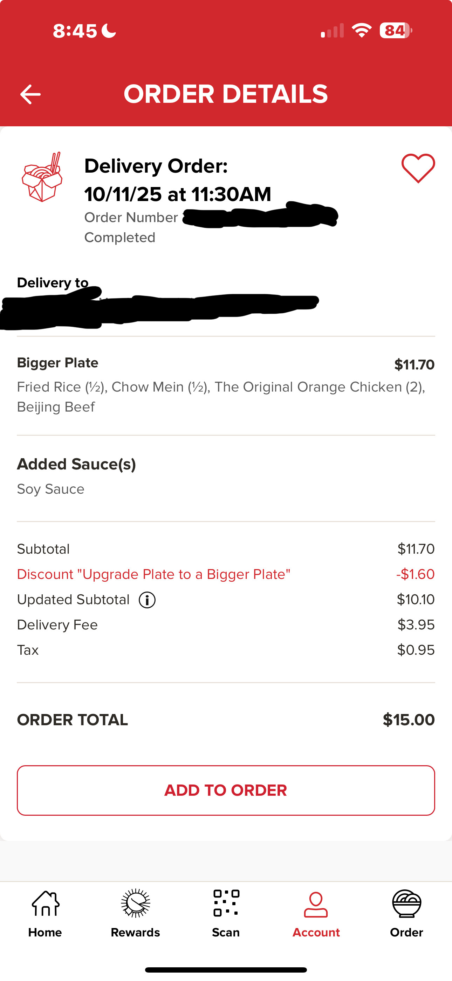Tap the ORDER TOTAL amount $15.00

[409, 720]
